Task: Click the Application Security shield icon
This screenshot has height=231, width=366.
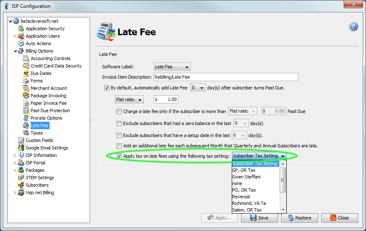Action: pyautogui.click(x=21, y=29)
